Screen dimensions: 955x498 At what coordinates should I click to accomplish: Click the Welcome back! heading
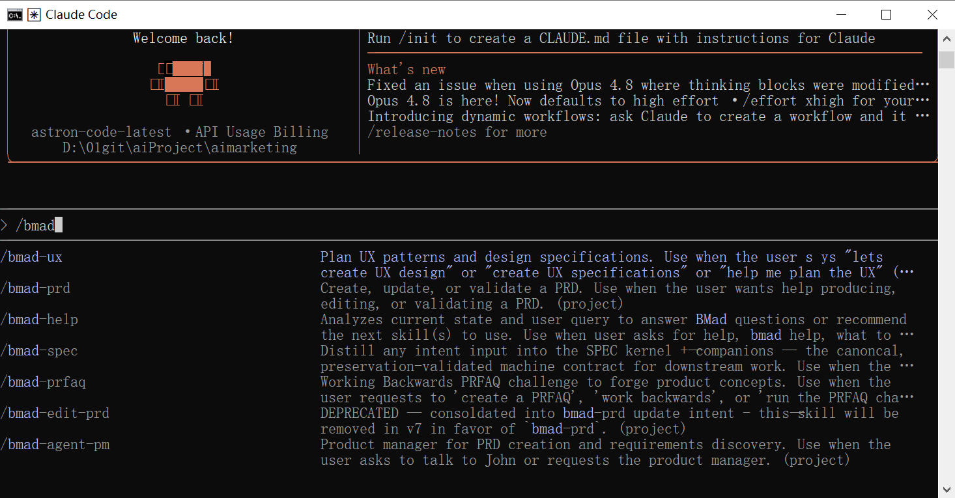(x=183, y=38)
